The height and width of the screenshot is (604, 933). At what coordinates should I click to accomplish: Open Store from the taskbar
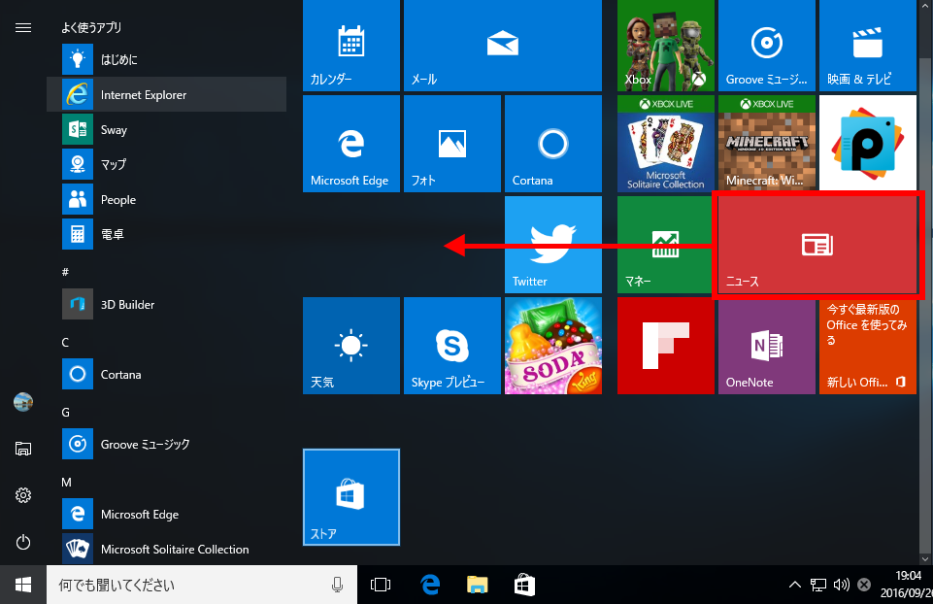coord(524,585)
